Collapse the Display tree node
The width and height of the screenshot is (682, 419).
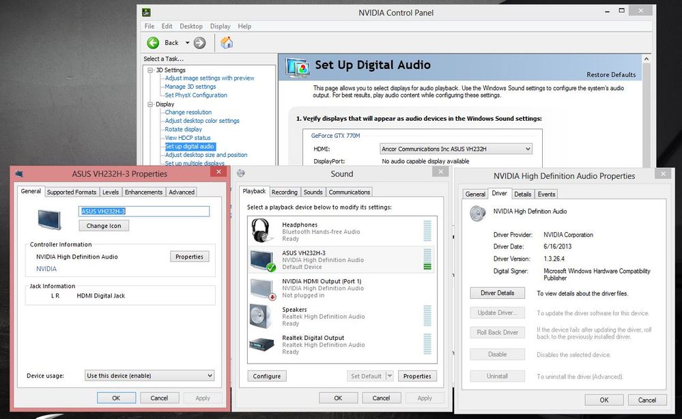pyautogui.click(x=150, y=104)
